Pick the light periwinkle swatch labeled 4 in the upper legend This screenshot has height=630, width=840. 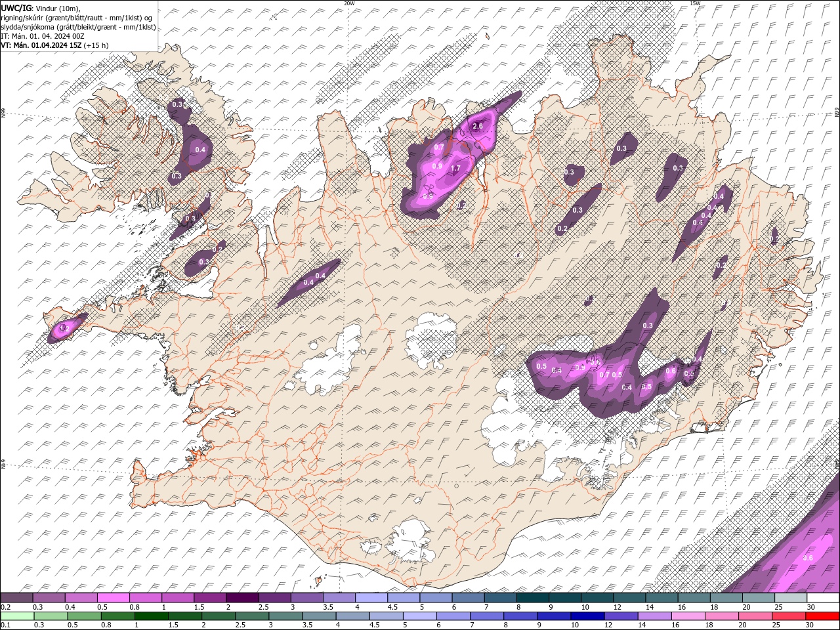(371, 598)
